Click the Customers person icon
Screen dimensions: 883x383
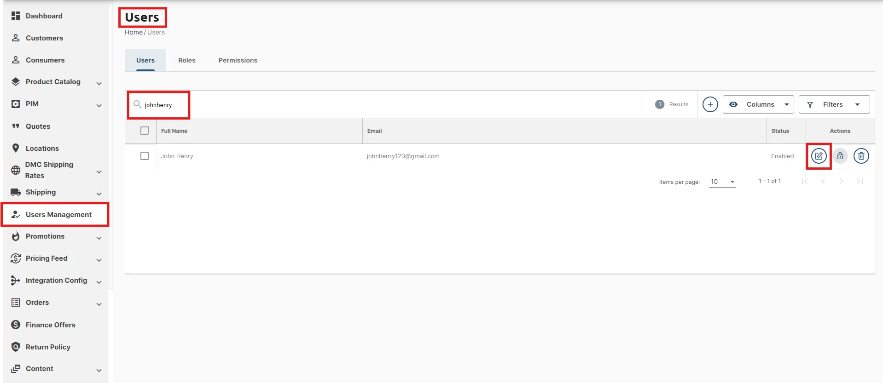coord(16,38)
